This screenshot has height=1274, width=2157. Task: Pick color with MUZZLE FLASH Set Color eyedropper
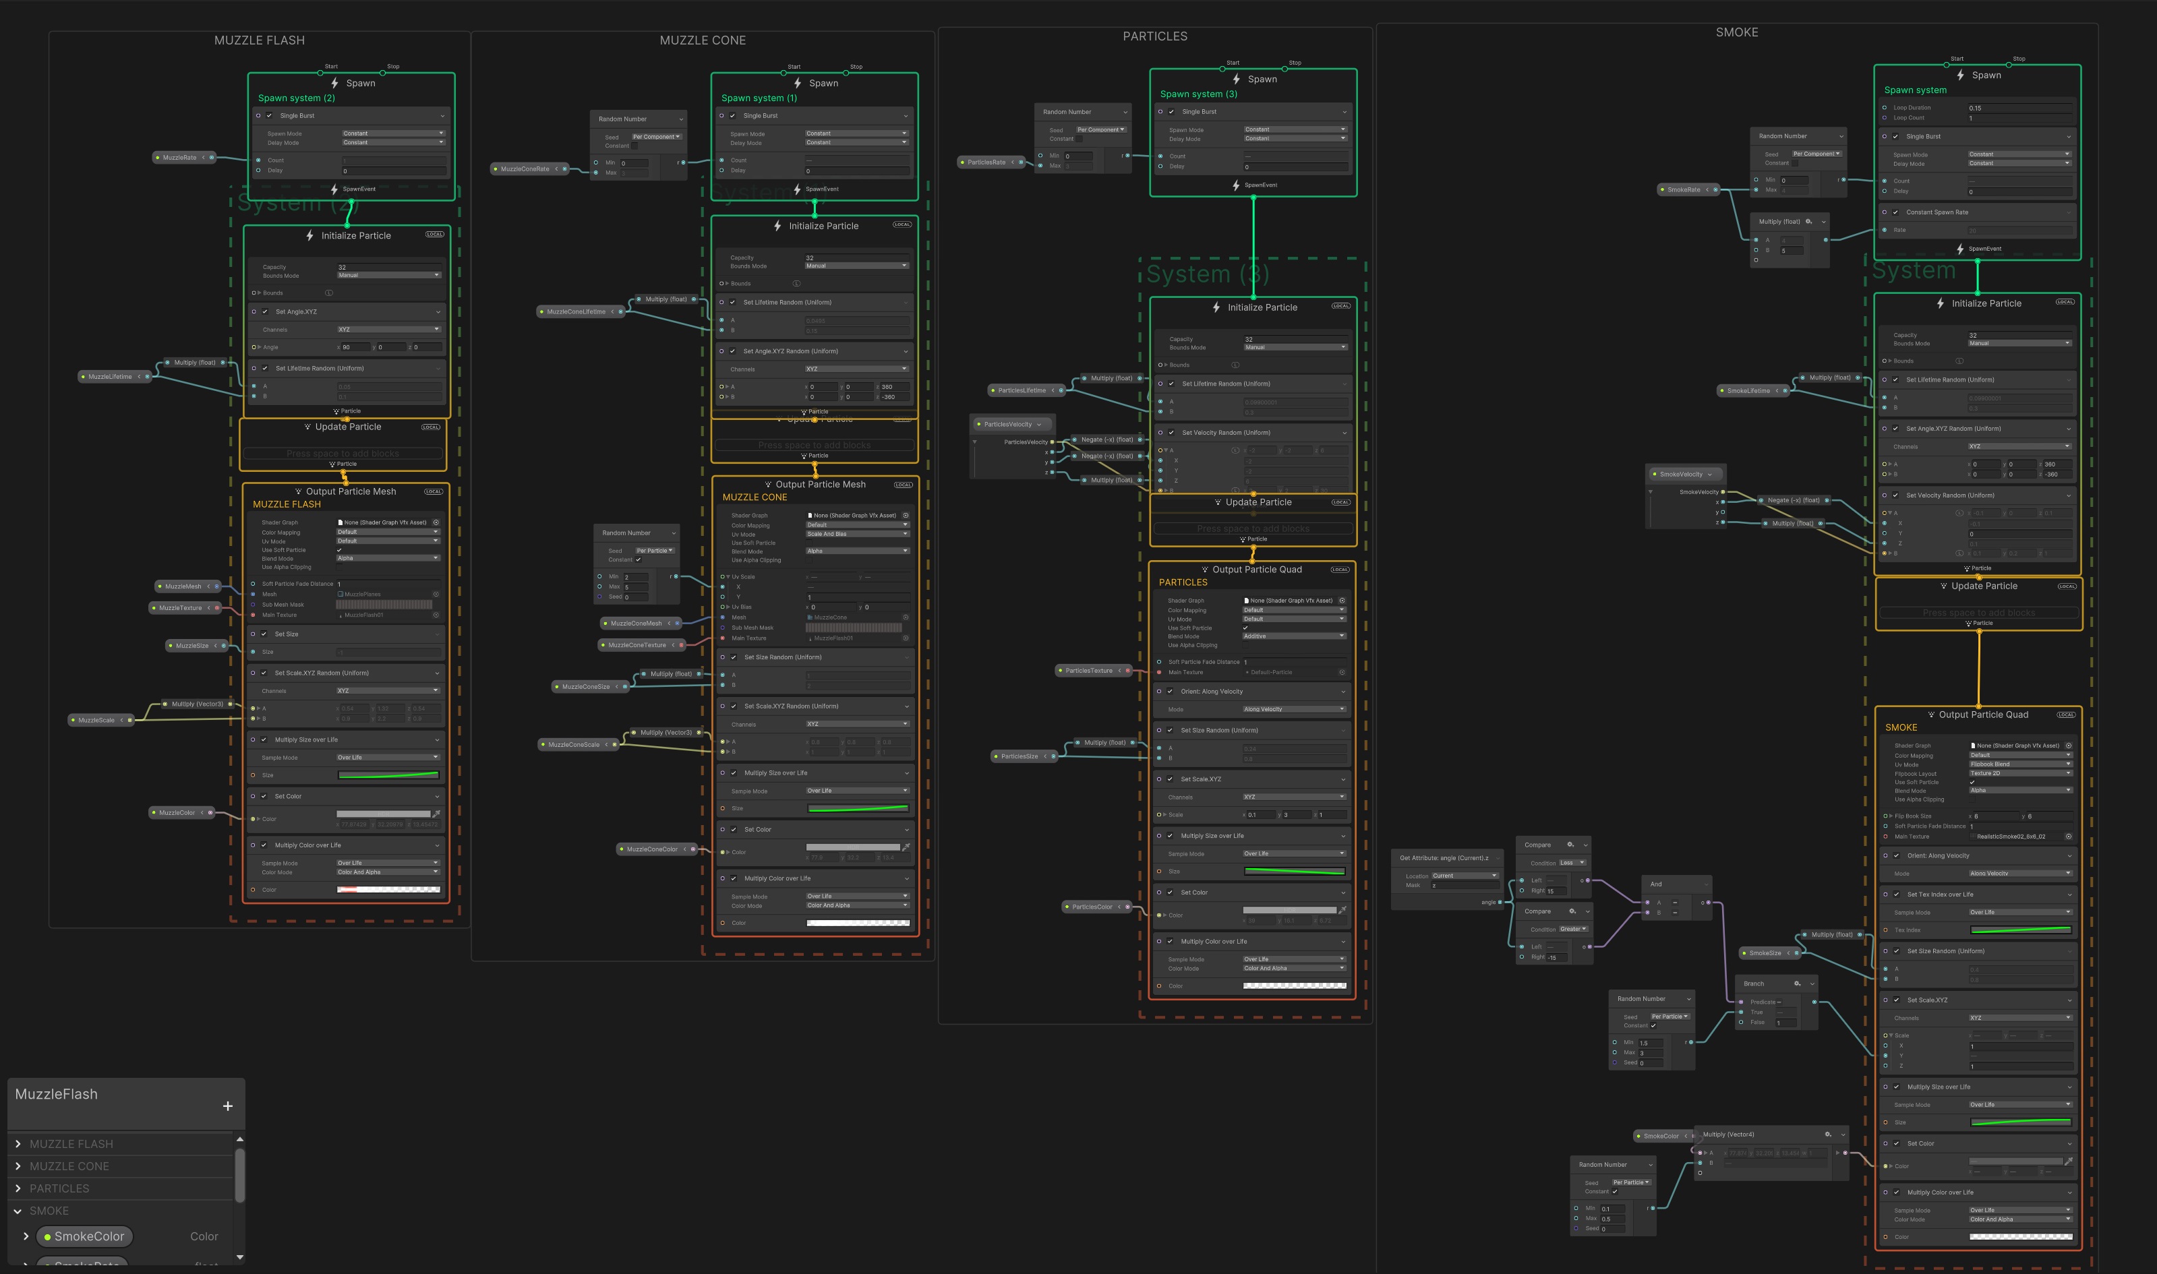click(x=436, y=813)
